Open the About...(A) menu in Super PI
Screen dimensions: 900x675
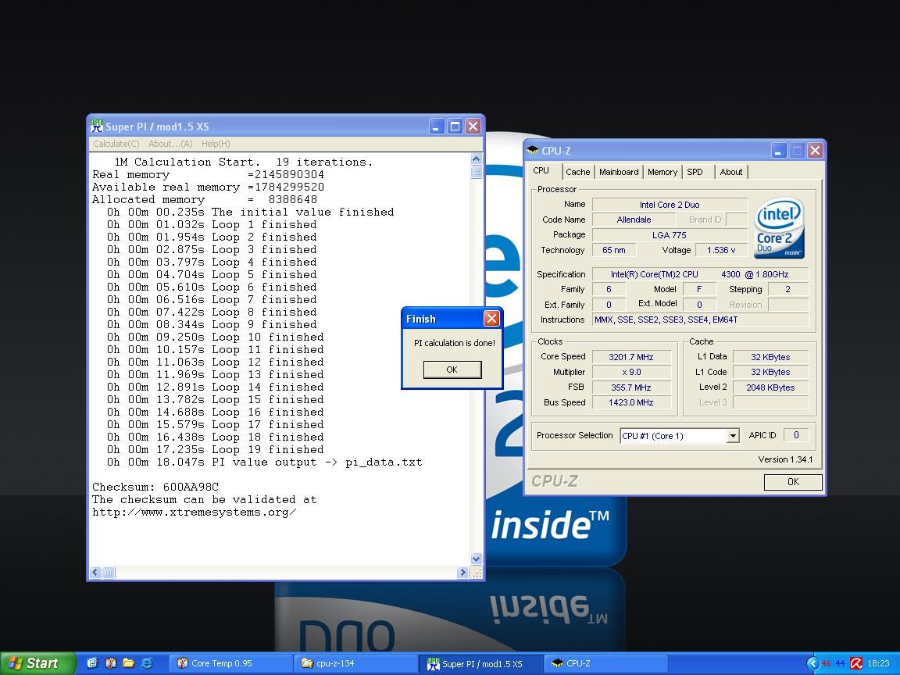[170, 144]
